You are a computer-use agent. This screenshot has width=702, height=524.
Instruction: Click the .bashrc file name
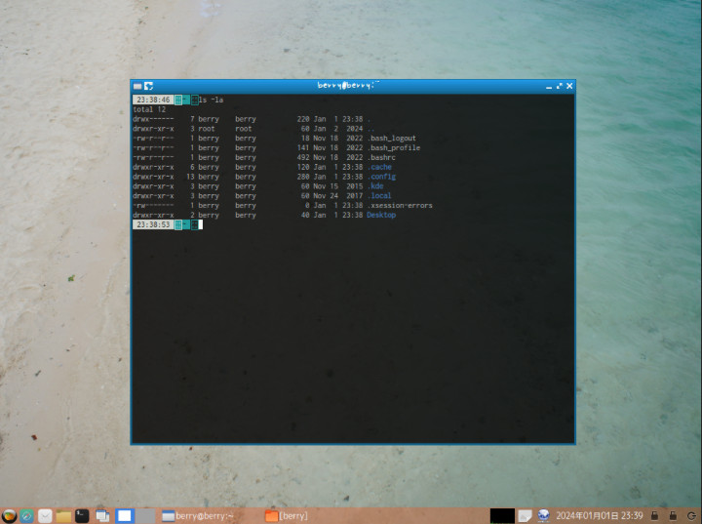pos(381,157)
